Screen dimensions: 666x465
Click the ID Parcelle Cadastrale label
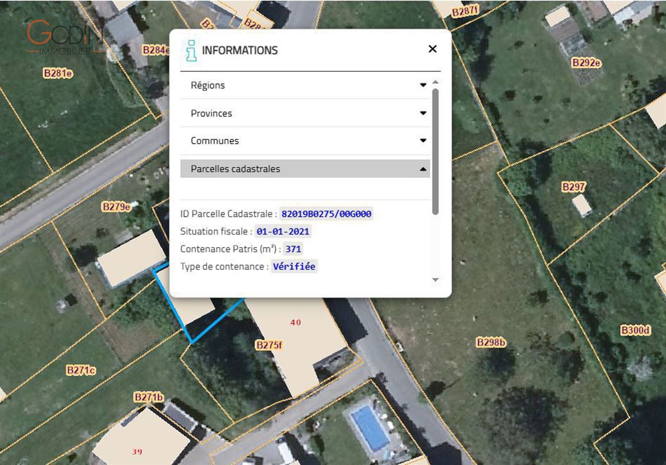228,214
